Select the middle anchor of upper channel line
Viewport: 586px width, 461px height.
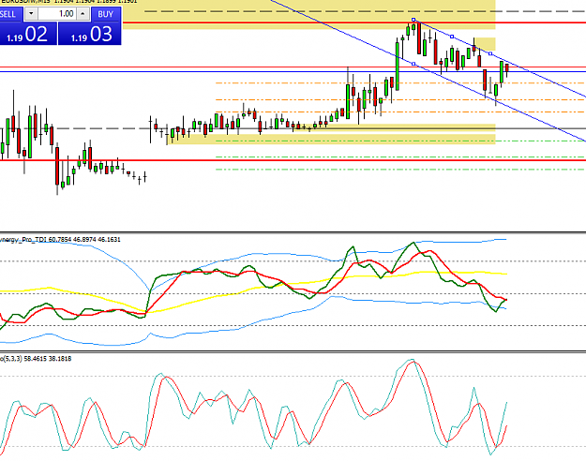point(452,37)
